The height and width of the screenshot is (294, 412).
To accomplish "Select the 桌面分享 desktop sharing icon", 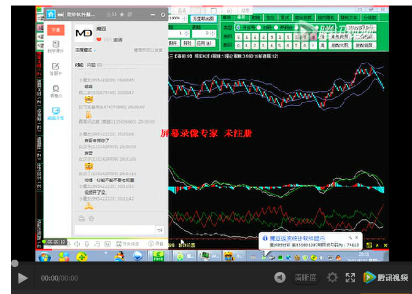I will [x=56, y=113].
